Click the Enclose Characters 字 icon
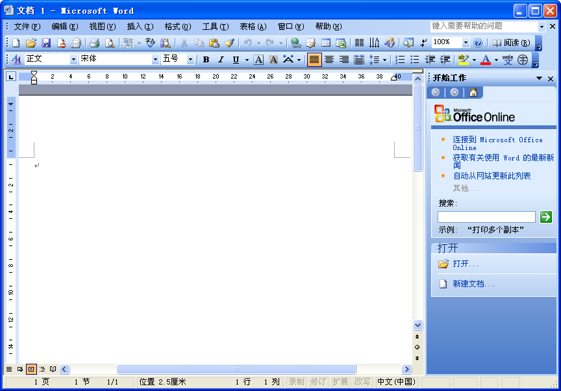The height and width of the screenshot is (391, 561). pos(523,59)
